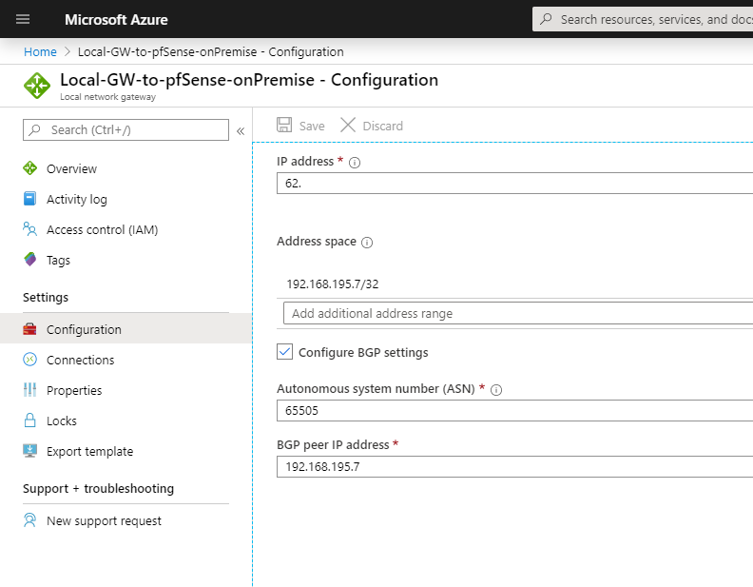Open the hamburger portal menu
Screen dimensions: 753x587
(23, 19)
